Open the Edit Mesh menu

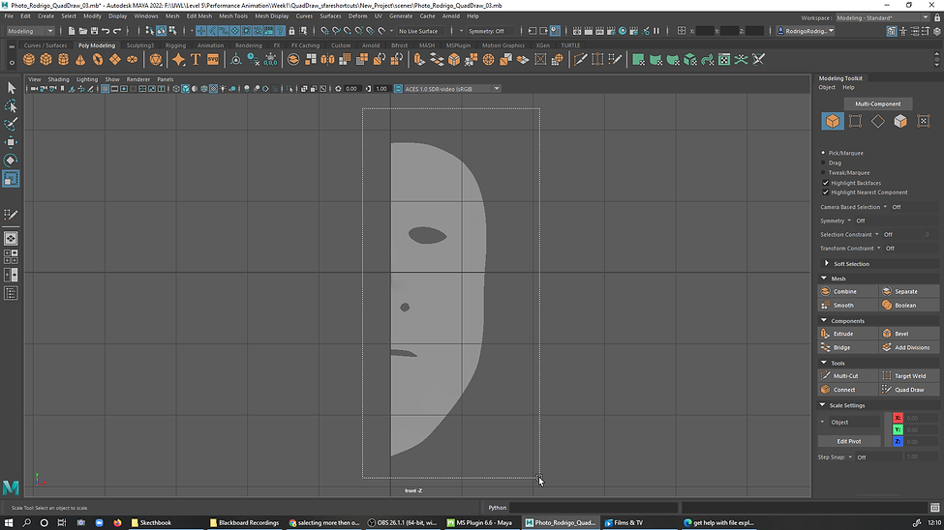(198, 16)
